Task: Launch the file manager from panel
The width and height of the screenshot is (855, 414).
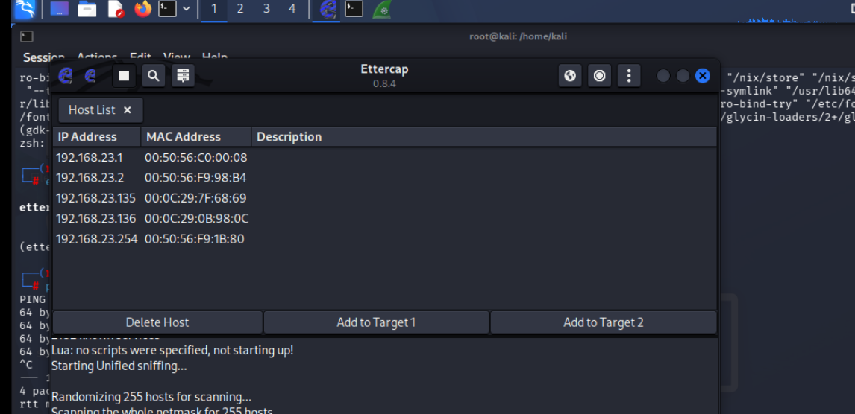Action: tap(87, 9)
